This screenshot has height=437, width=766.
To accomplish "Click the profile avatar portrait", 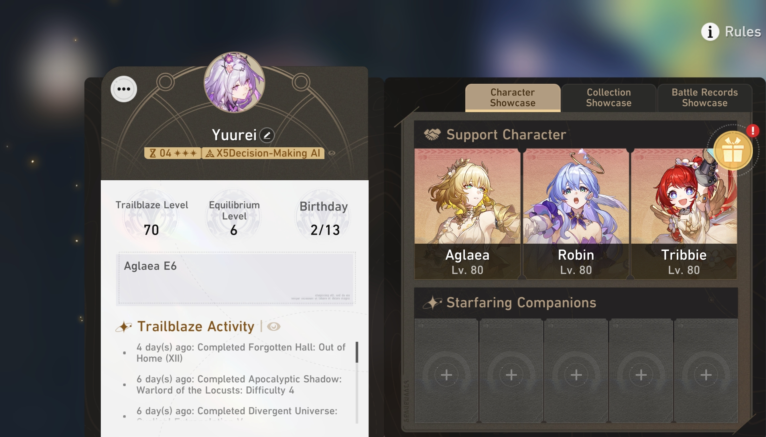I will click(x=235, y=82).
